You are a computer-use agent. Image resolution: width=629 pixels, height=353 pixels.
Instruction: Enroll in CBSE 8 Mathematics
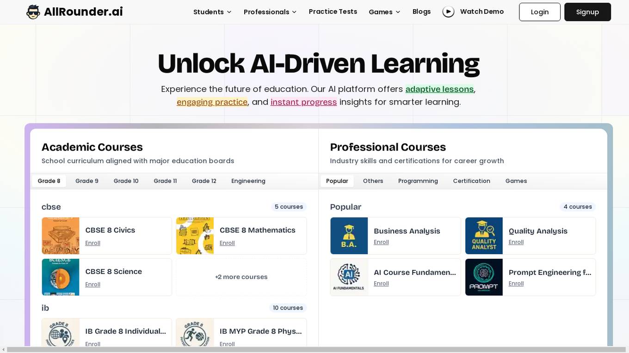point(227,243)
